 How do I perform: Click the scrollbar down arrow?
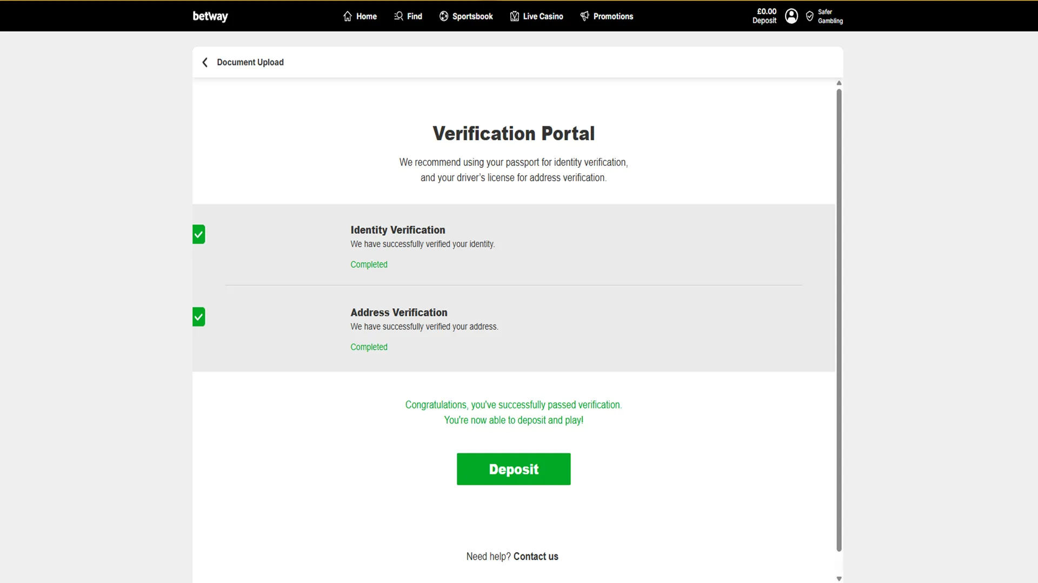(839, 578)
